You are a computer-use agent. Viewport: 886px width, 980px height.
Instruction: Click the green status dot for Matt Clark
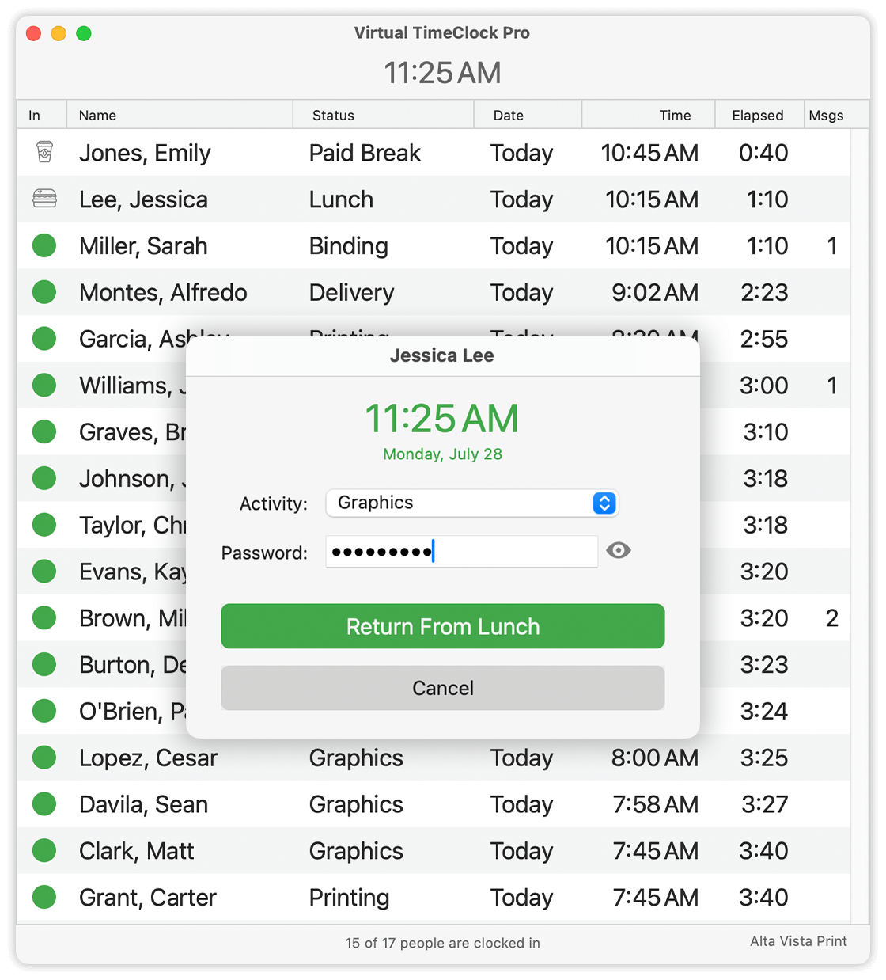pos(44,850)
